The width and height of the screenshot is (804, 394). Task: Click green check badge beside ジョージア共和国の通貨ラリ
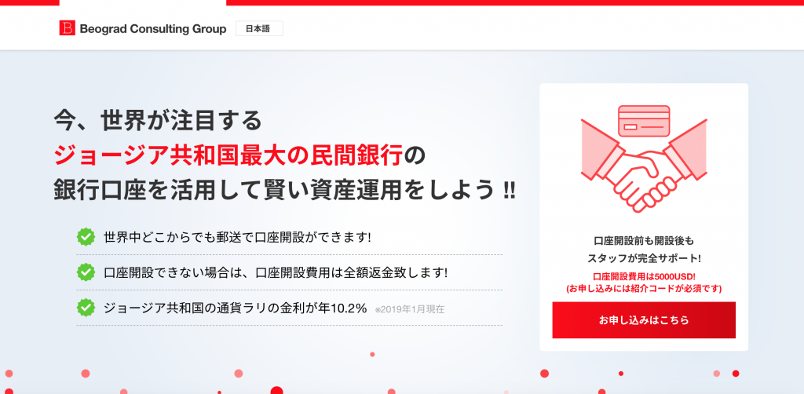pos(86,308)
